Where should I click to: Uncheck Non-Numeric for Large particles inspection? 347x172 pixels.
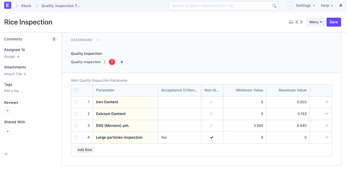[212, 137]
